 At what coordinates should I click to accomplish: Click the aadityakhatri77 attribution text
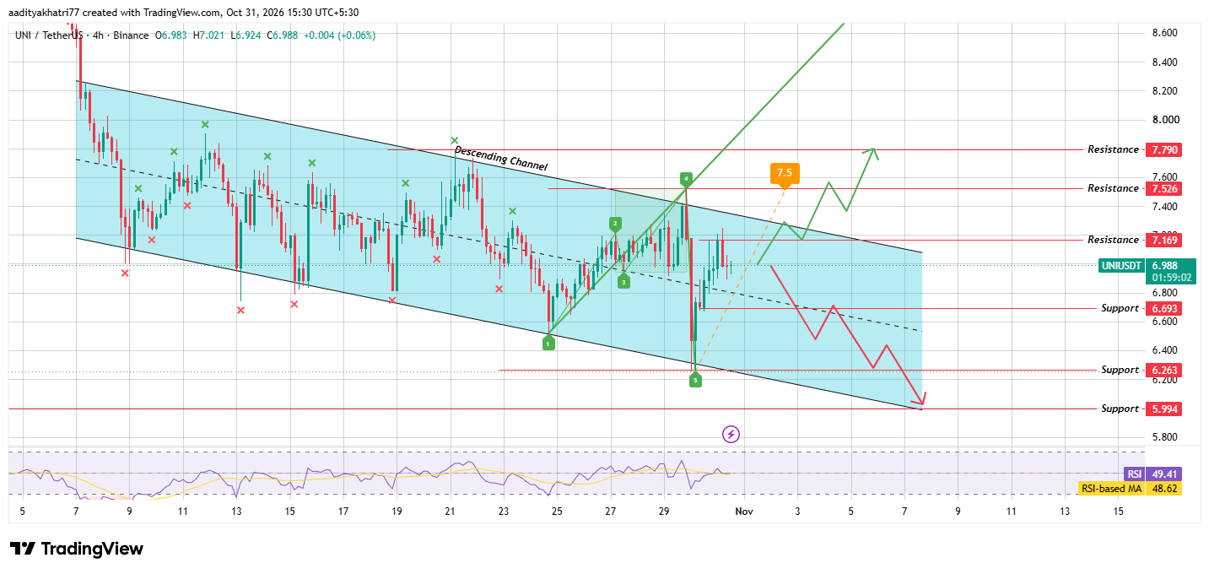point(45,12)
